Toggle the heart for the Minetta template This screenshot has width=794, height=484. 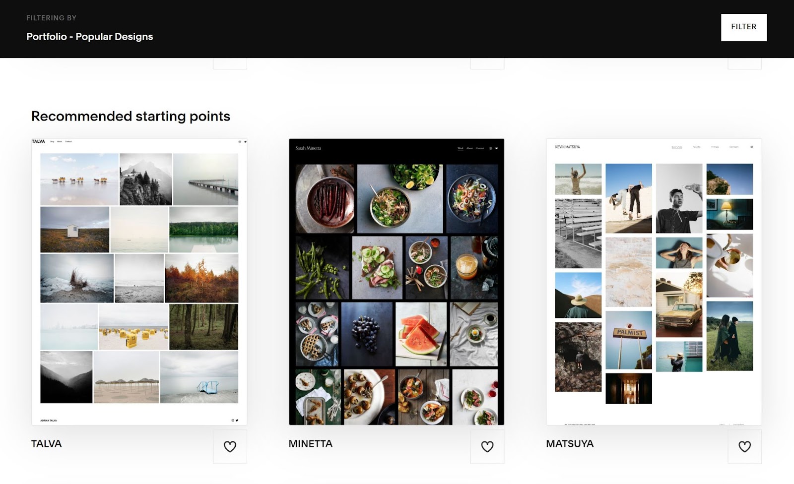[x=487, y=446]
